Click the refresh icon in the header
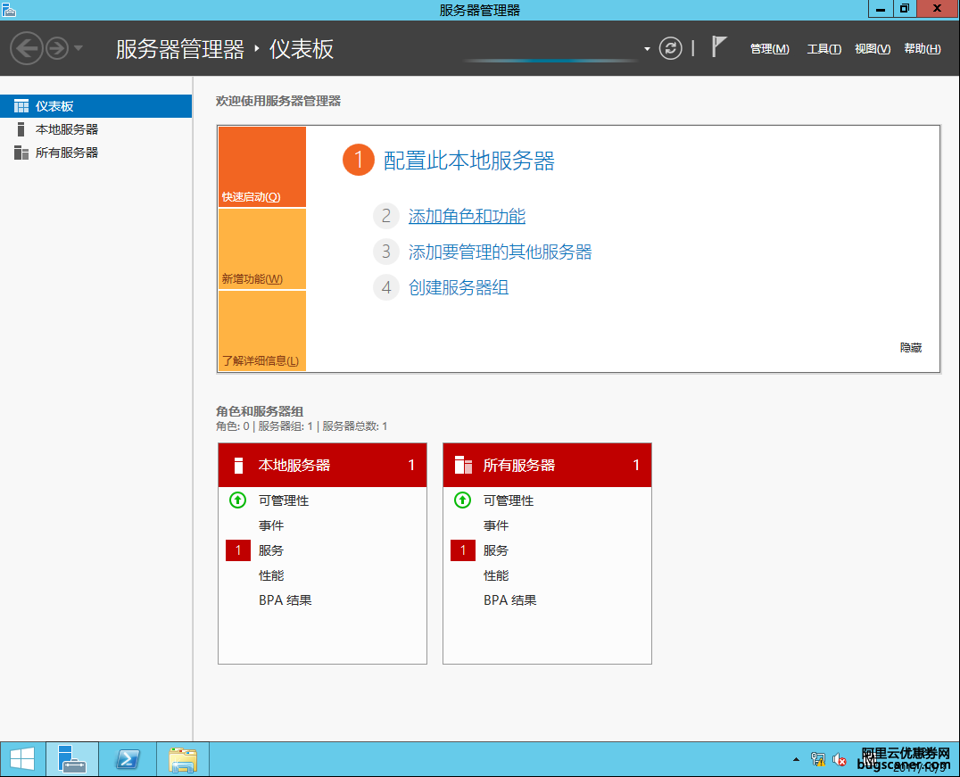The width and height of the screenshot is (960, 777). 670,48
